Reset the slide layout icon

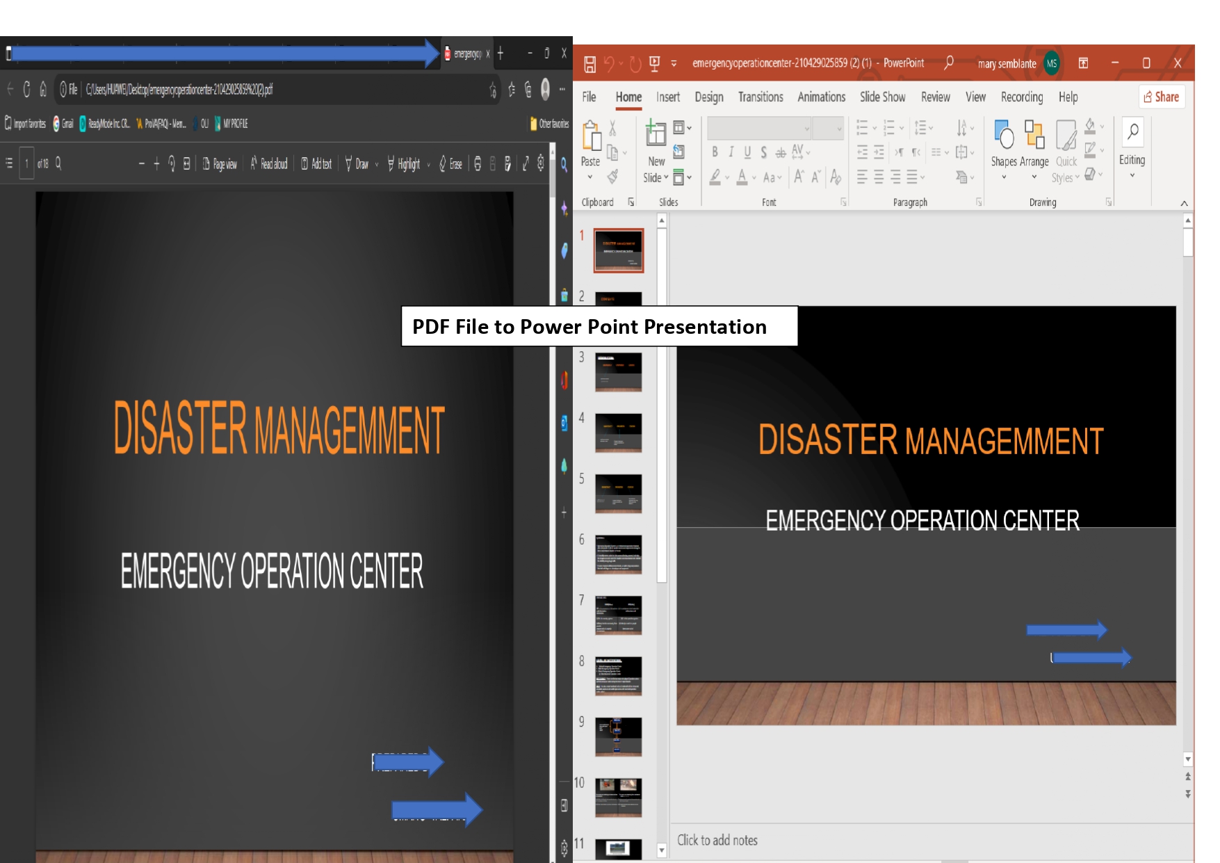coord(679,152)
